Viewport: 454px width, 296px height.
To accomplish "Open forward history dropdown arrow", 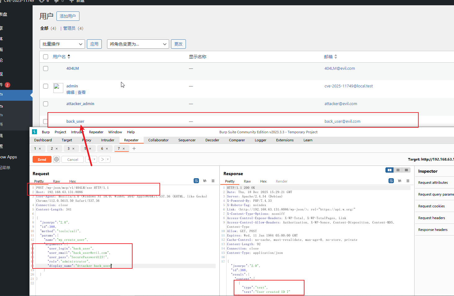I will [108, 159].
